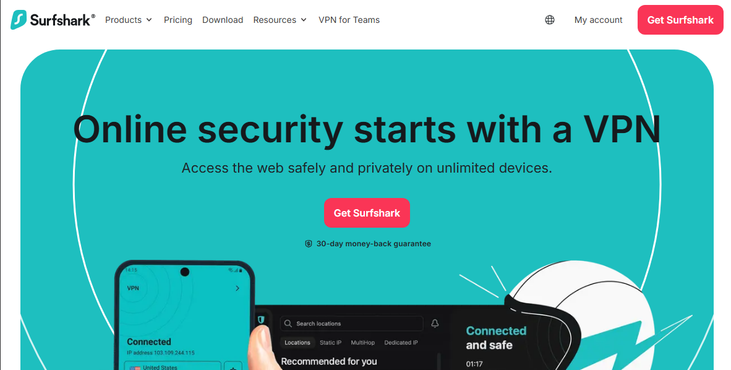Click the Search locations field
The height and width of the screenshot is (370, 731).
351,324
